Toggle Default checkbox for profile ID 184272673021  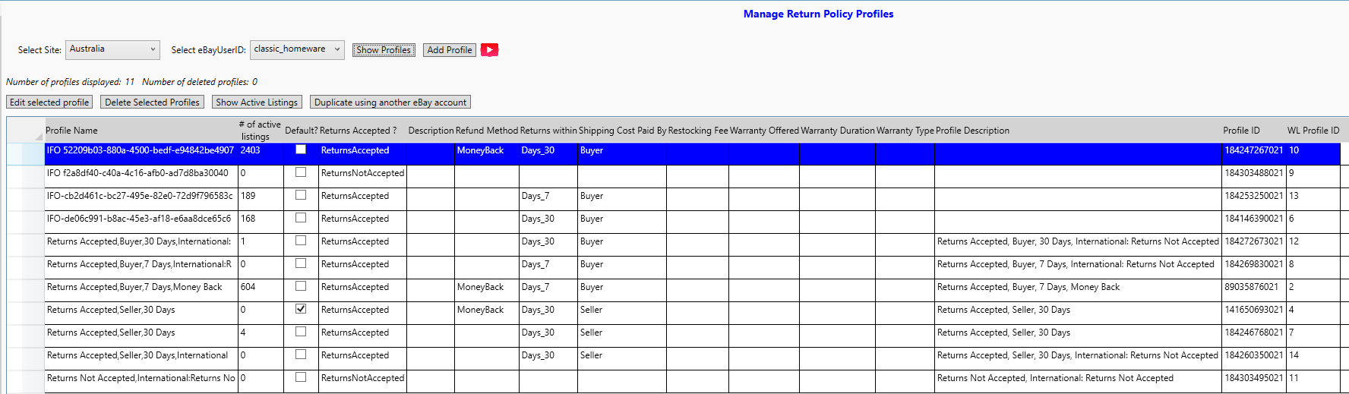tap(301, 241)
